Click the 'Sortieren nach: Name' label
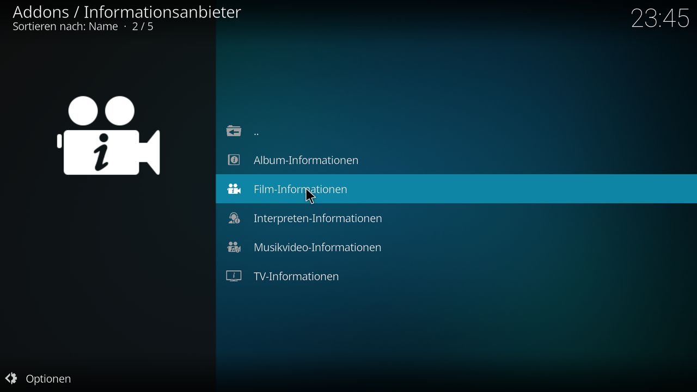The width and height of the screenshot is (697, 392). 65,26
